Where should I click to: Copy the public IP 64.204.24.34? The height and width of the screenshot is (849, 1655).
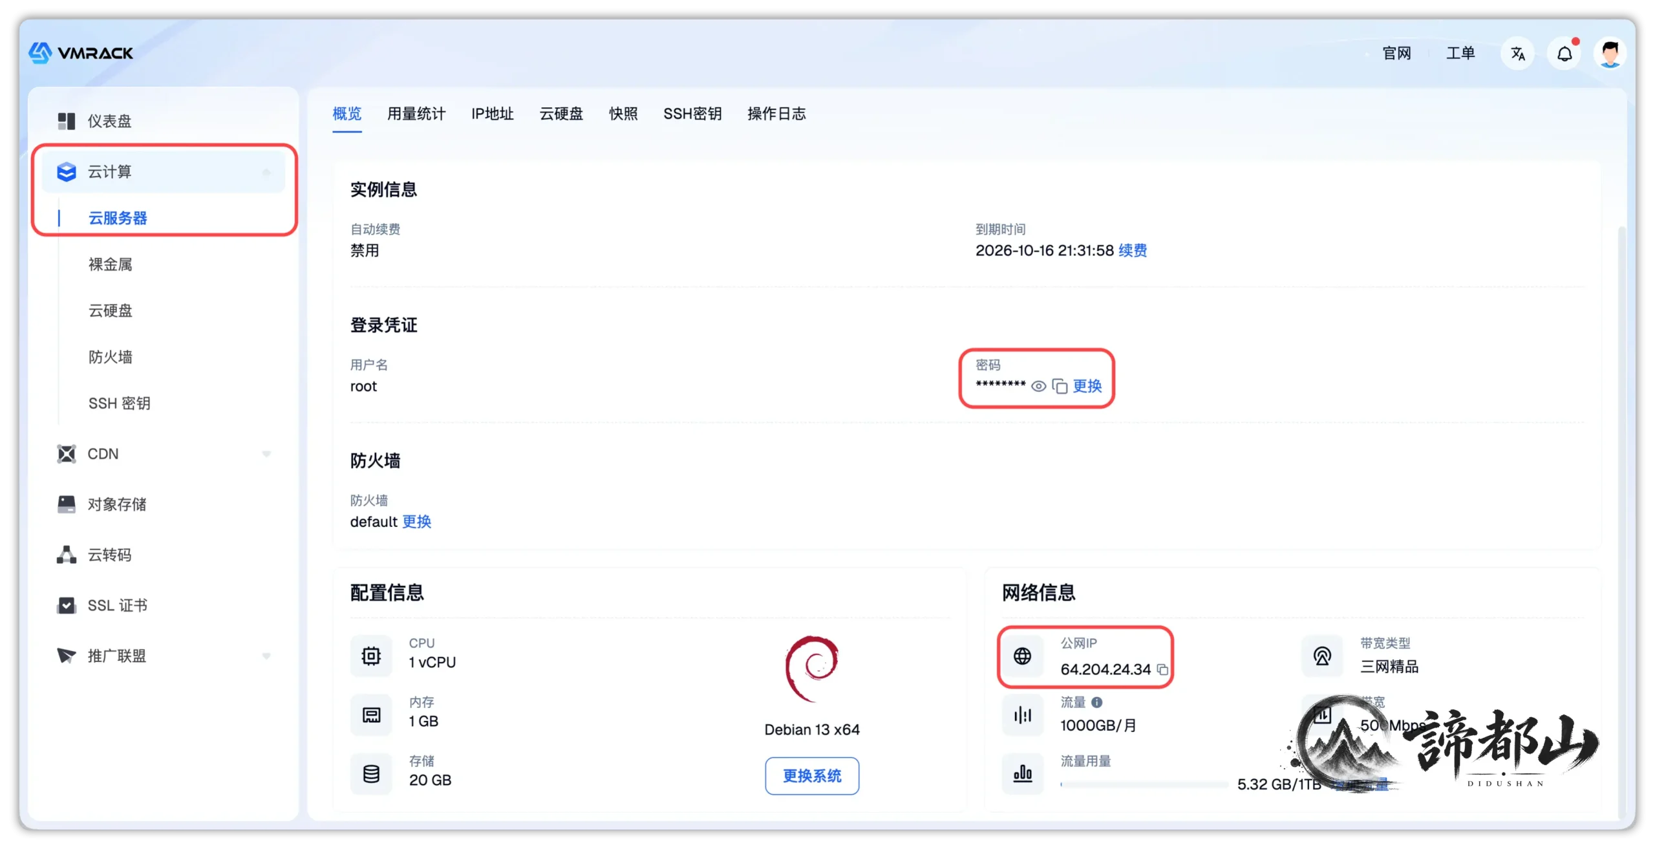[x=1162, y=670]
